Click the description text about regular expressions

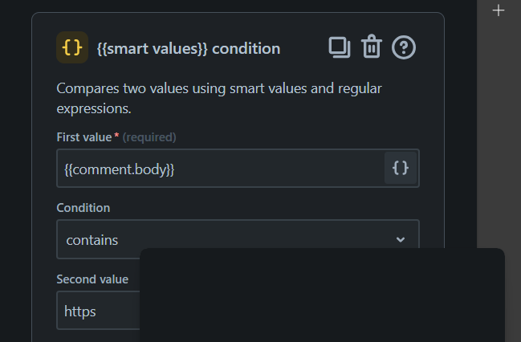(219, 98)
